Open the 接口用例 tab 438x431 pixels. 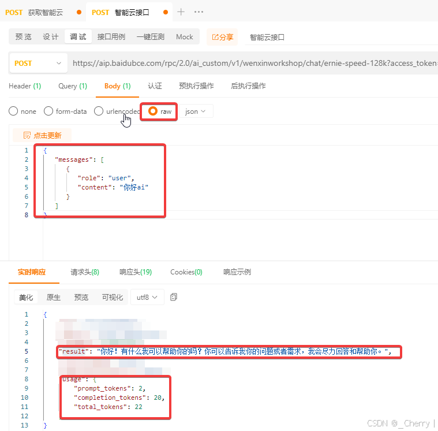tap(111, 37)
